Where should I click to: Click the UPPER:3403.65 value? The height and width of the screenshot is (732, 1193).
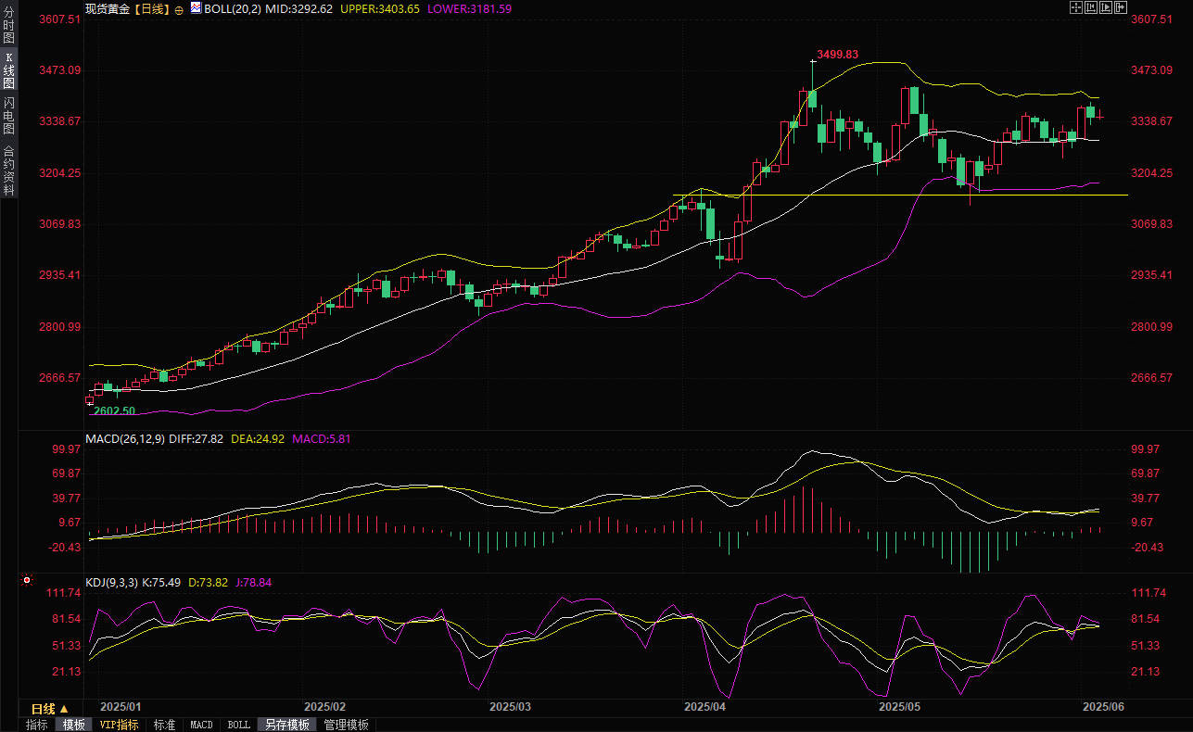(380, 8)
